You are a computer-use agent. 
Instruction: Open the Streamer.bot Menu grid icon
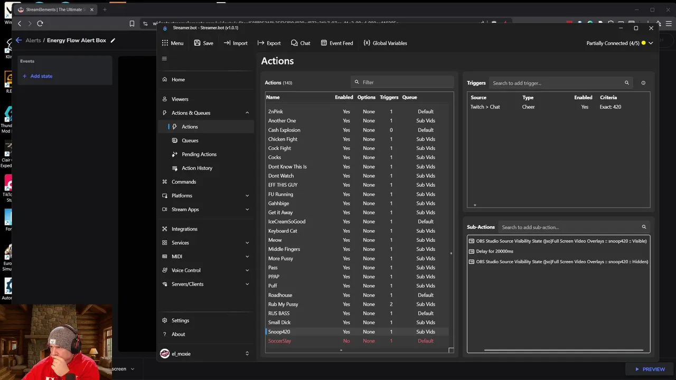[x=165, y=43]
